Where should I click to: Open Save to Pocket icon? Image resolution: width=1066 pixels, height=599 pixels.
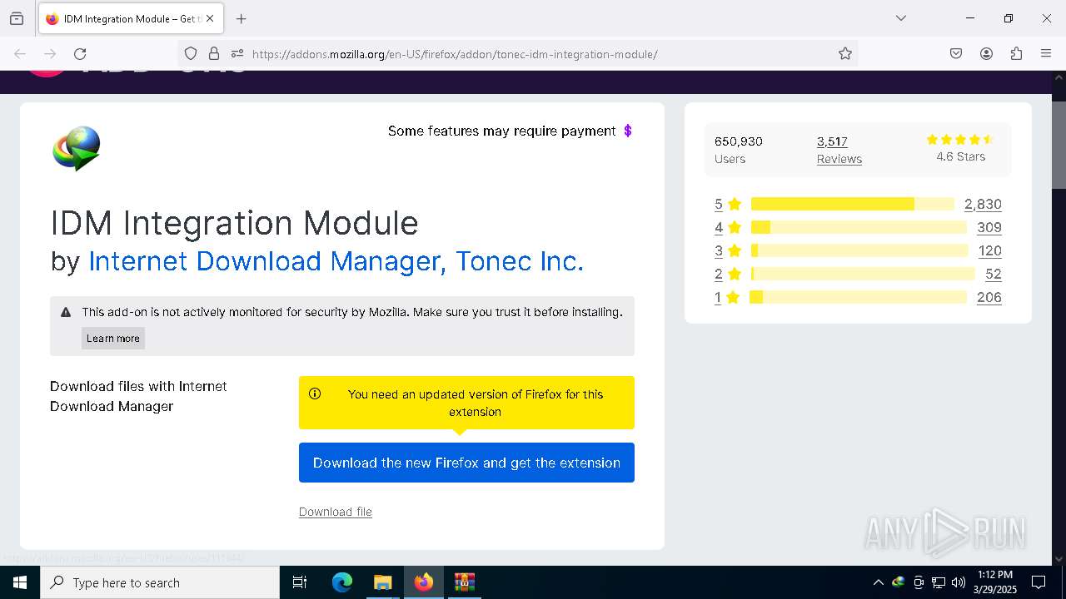point(956,53)
